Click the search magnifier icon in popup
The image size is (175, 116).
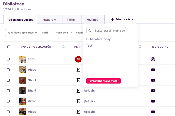90,31
